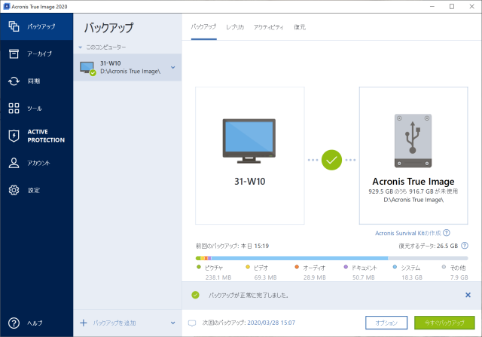
Task: Click the 31-W10 source computer icon
Action: coord(249,141)
